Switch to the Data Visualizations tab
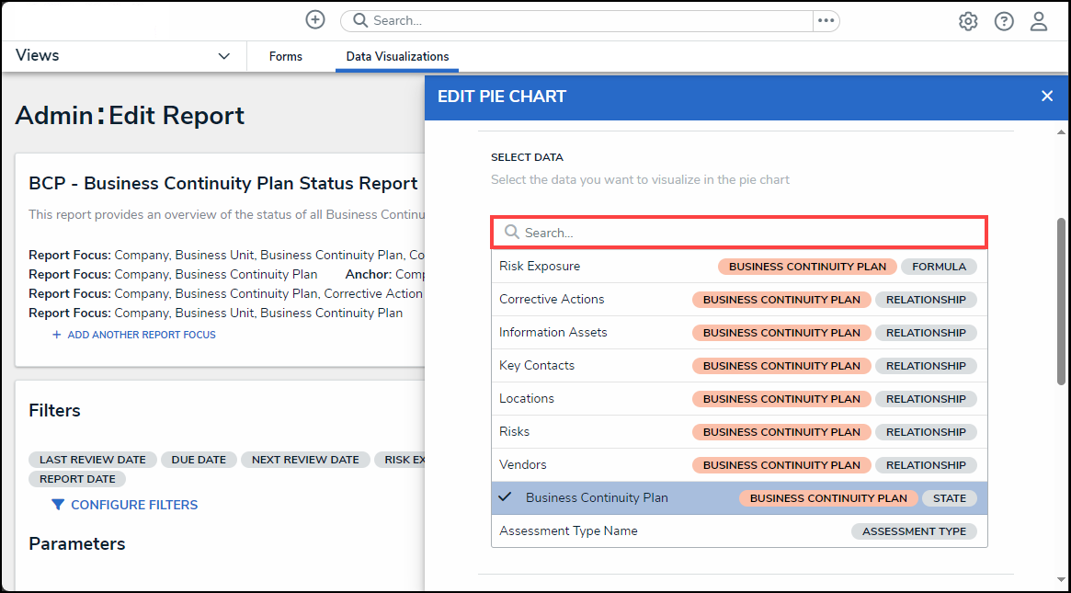This screenshot has height=593, width=1071. pos(397,57)
